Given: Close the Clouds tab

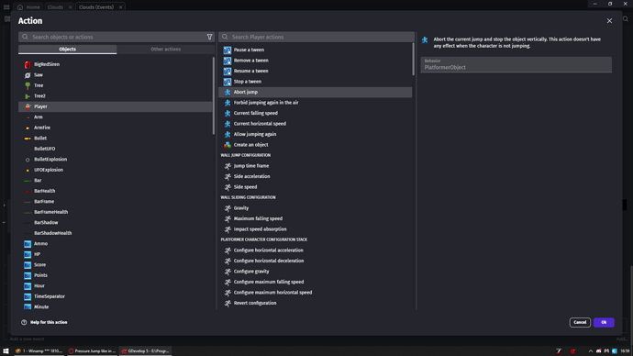Looking at the screenshot, I should coord(71,7).
